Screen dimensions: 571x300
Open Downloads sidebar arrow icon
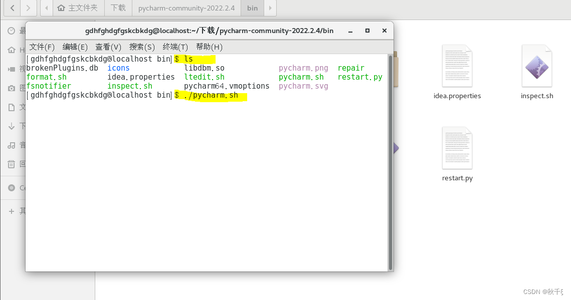(x=12, y=126)
